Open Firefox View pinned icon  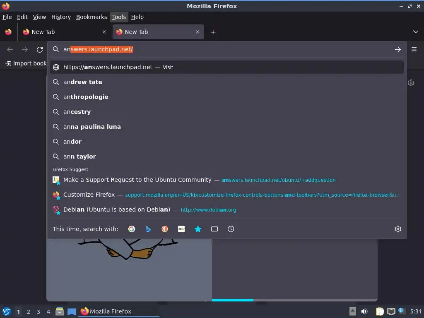coord(8,32)
